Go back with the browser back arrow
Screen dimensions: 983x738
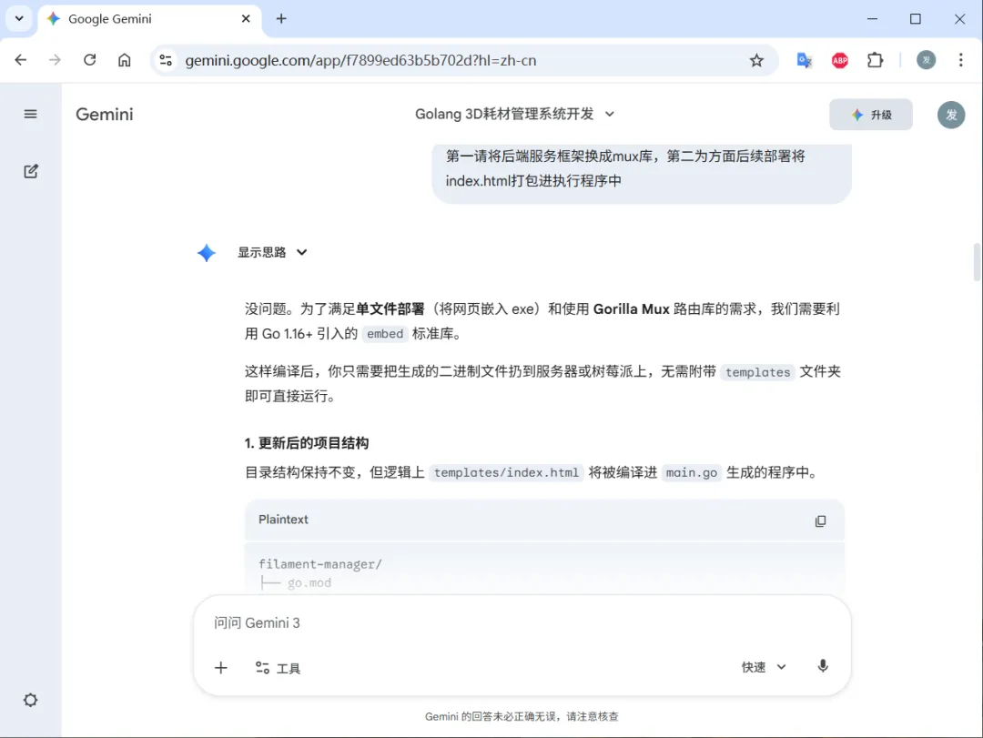(x=21, y=60)
